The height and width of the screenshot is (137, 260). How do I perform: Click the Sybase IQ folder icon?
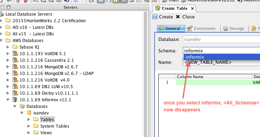[x=15, y=47]
